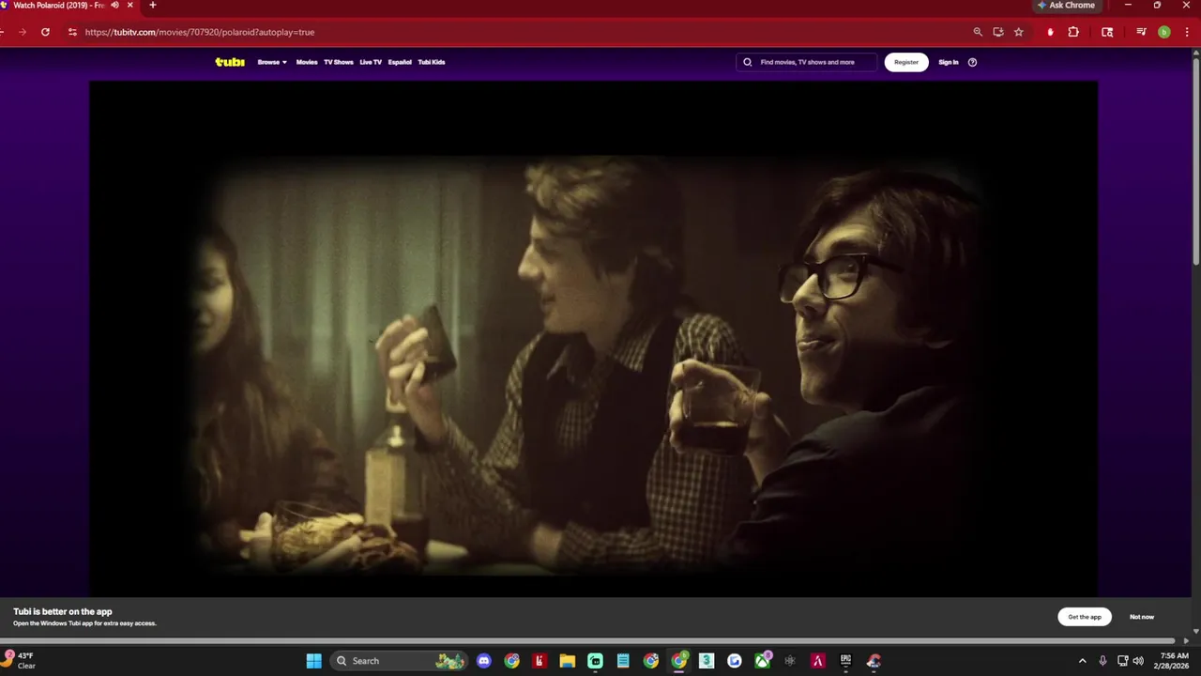Viewport: 1201px width, 676px height.
Task: Go to Live TV
Action: [371, 62]
